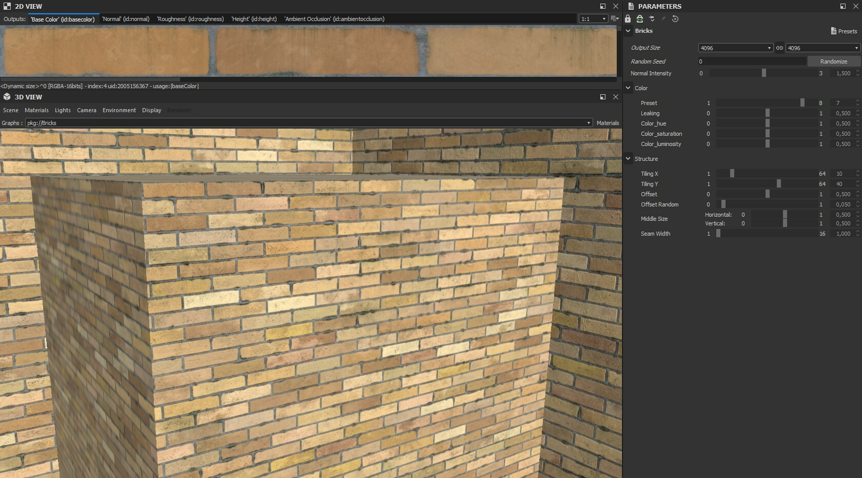Click the green transfer icon in Parameters toolbar
Viewport: 862px width, 478px height.
pos(639,19)
